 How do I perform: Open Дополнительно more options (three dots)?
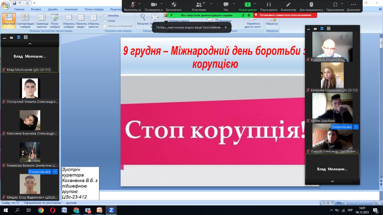click(354, 6)
